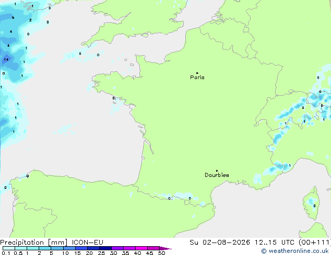Pick the 10–15 mm legend swatch
This screenshot has width=331, height=255.
point(69,248)
